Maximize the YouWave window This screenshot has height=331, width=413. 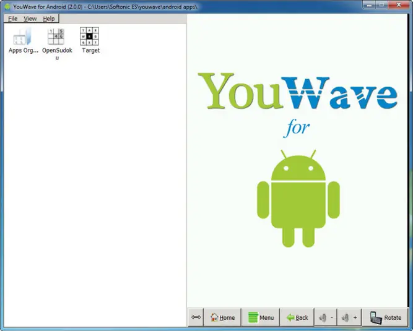(x=382, y=5)
